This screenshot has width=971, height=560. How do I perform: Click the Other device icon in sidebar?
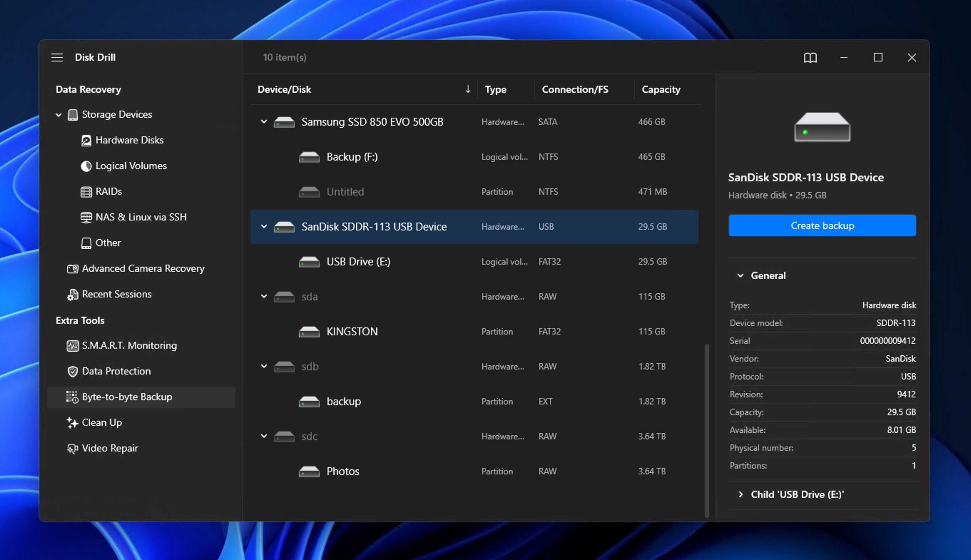pyautogui.click(x=86, y=243)
